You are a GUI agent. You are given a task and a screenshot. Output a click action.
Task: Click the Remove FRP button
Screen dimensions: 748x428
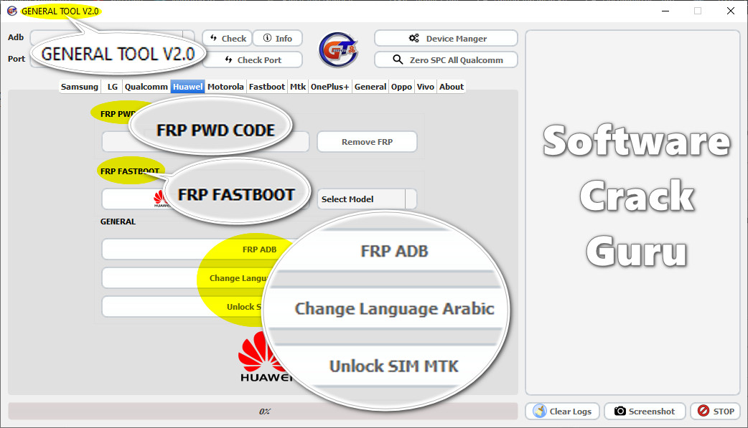coord(367,141)
